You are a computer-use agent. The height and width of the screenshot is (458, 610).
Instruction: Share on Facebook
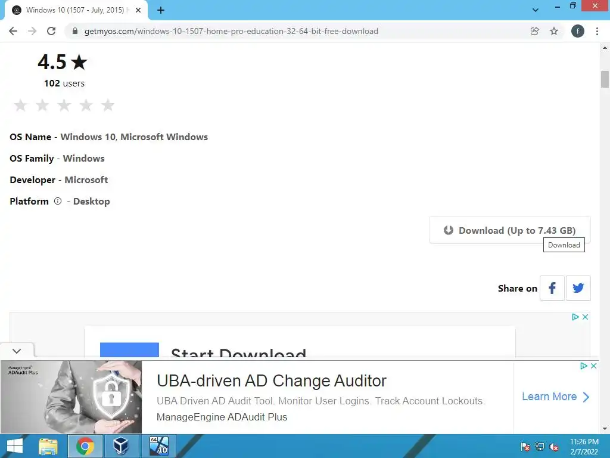pyautogui.click(x=552, y=288)
